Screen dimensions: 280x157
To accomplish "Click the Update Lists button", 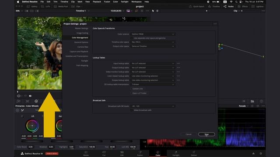I will 138,89.
